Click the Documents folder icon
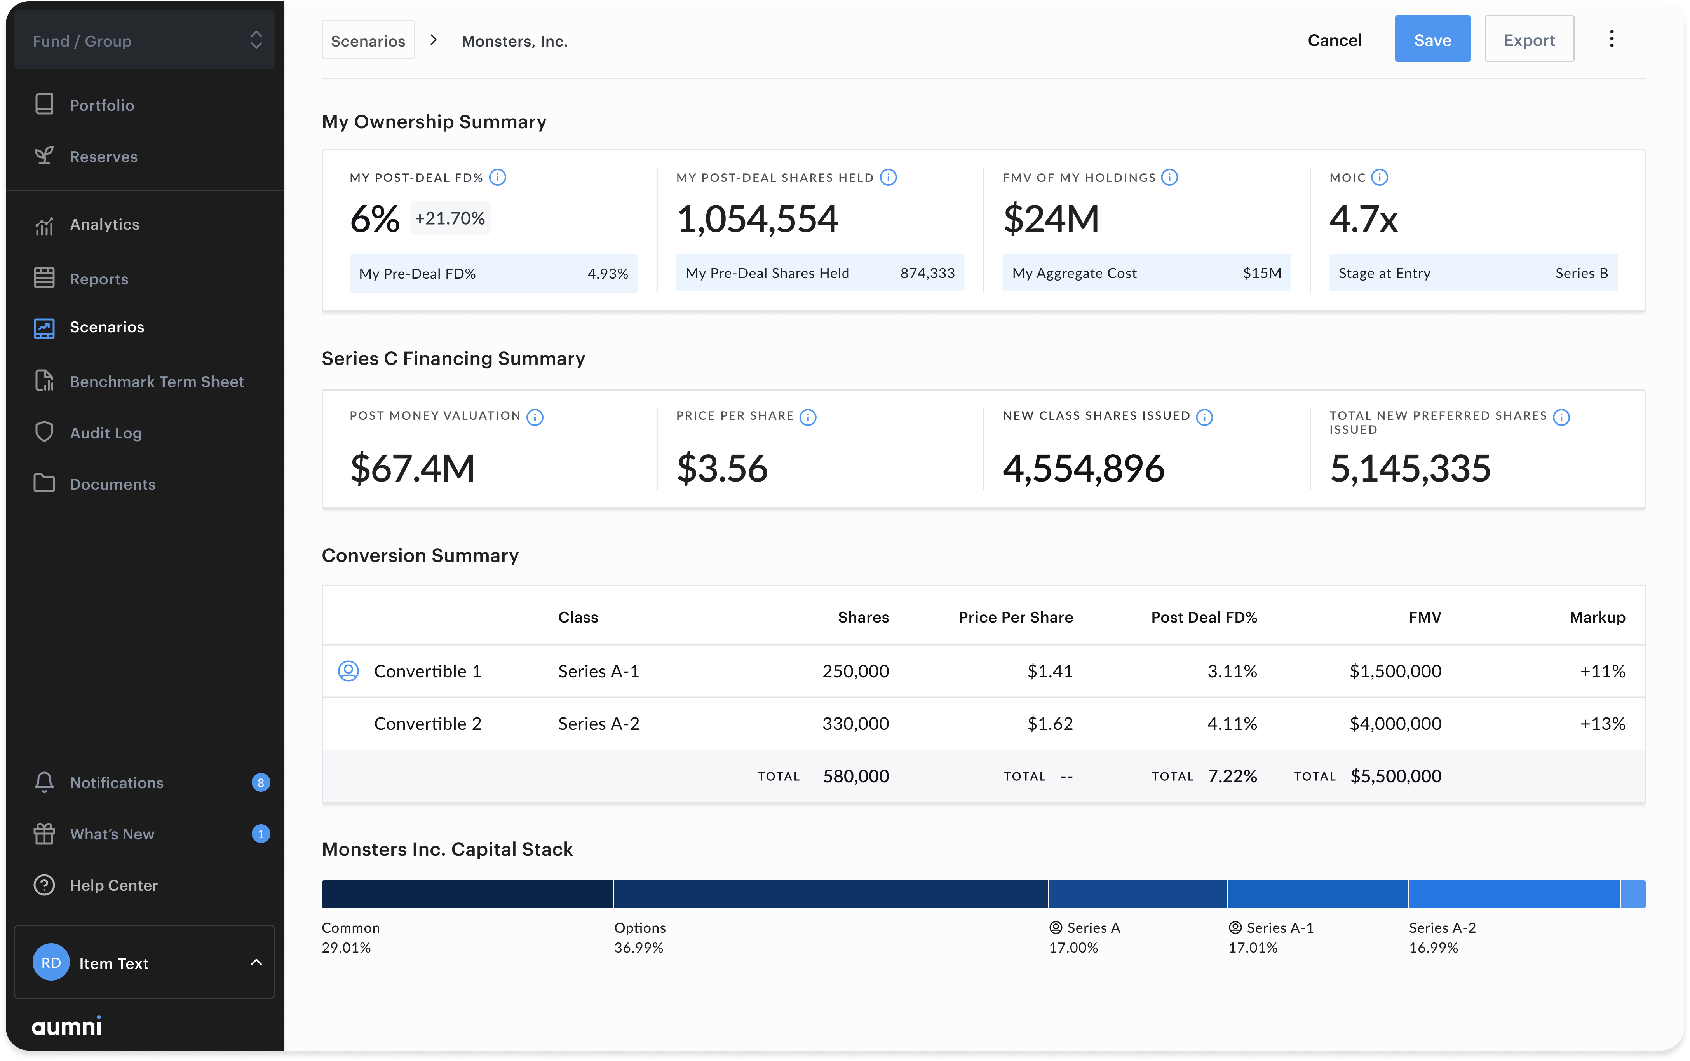Screen dimensions: 1690x1061 44,483
